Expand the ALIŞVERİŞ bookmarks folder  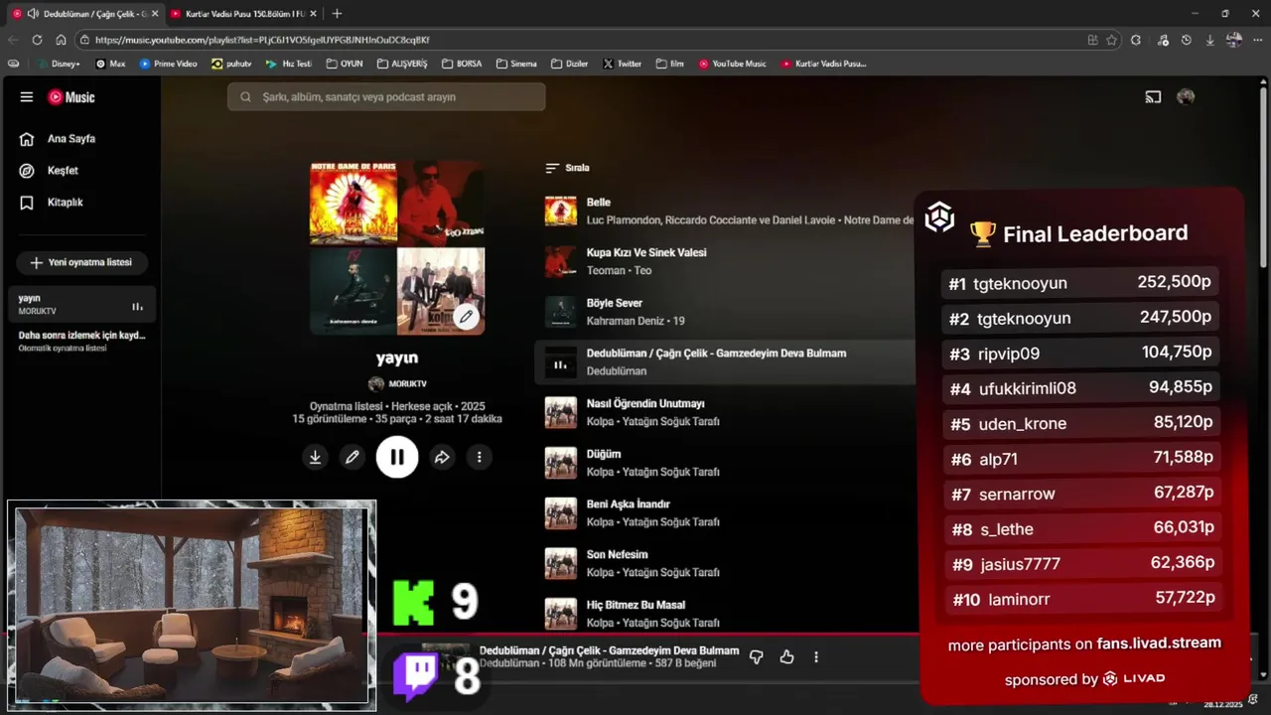[x=402, y=64]
